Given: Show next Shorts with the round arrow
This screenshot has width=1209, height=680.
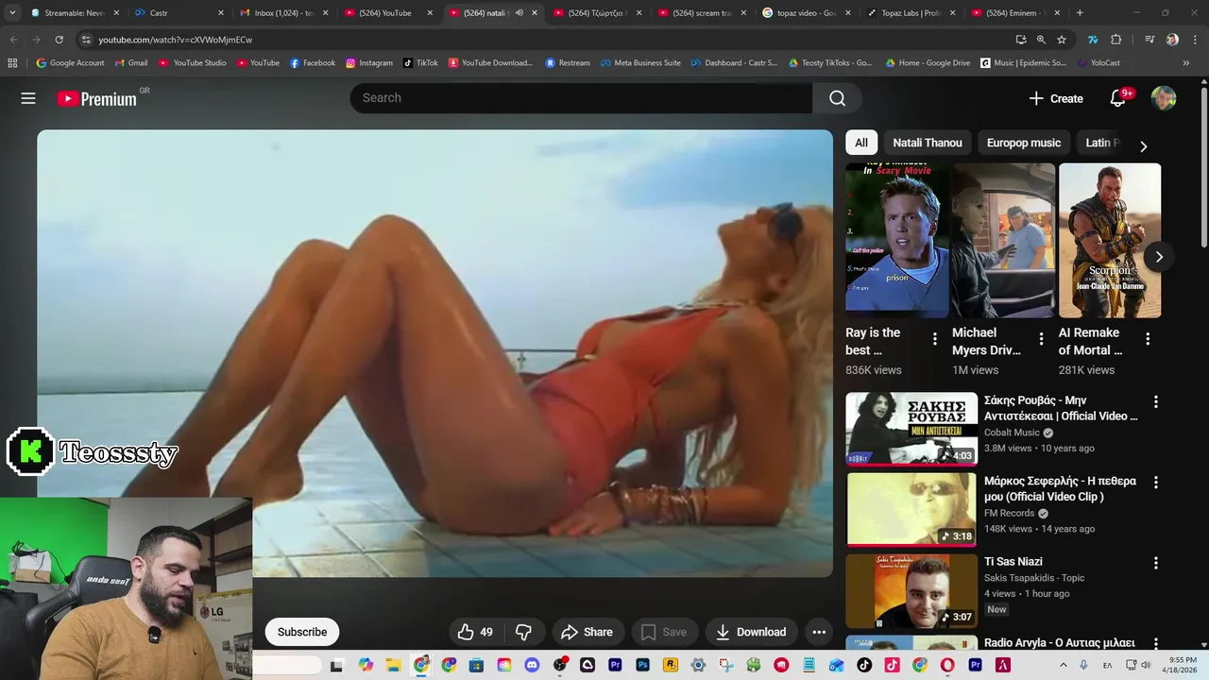Looking at the screenshot, I should click(1159, 257).
